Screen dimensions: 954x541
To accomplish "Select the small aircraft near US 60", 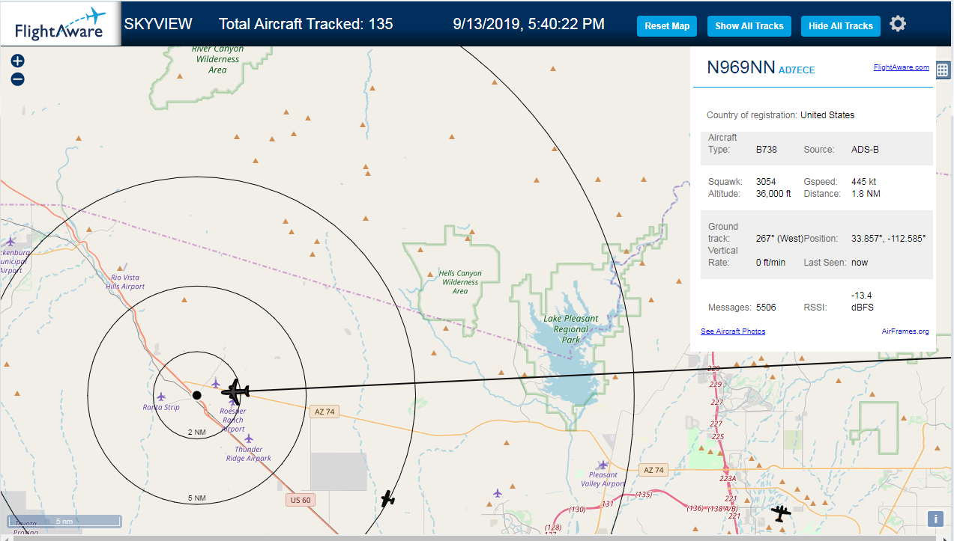I will tap(387, 498).
